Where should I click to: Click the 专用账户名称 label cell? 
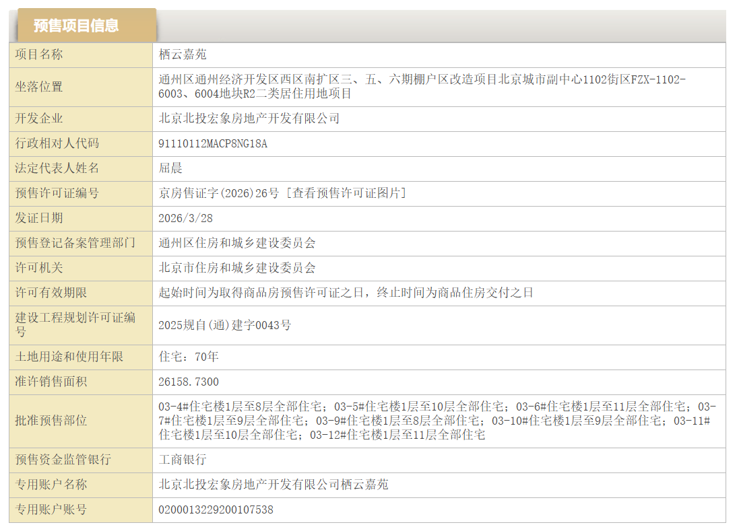(51, 485)
